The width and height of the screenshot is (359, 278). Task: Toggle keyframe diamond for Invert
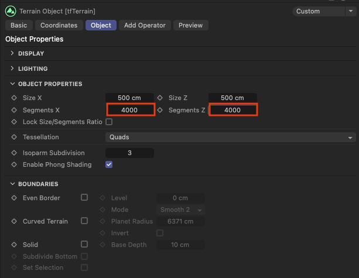point(102,233)
